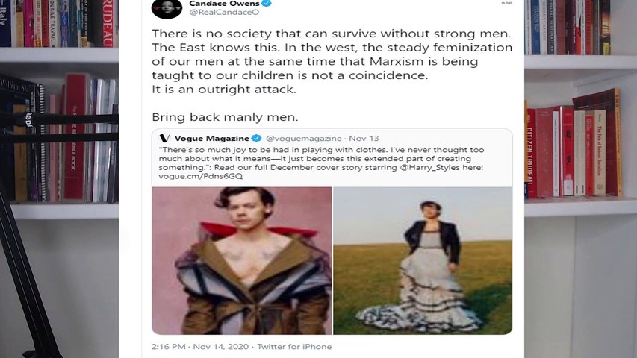Click the Twitter for iPhone source label
This screenshot has height=358, width=637.
[x=294, y=347]
